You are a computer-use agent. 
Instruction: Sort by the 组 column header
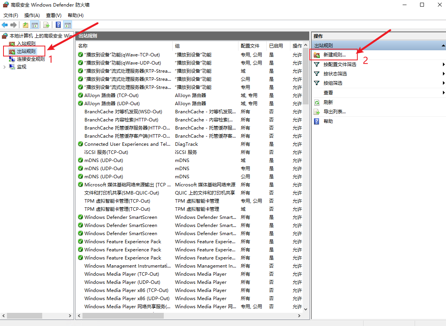click(x=205, y=46)
